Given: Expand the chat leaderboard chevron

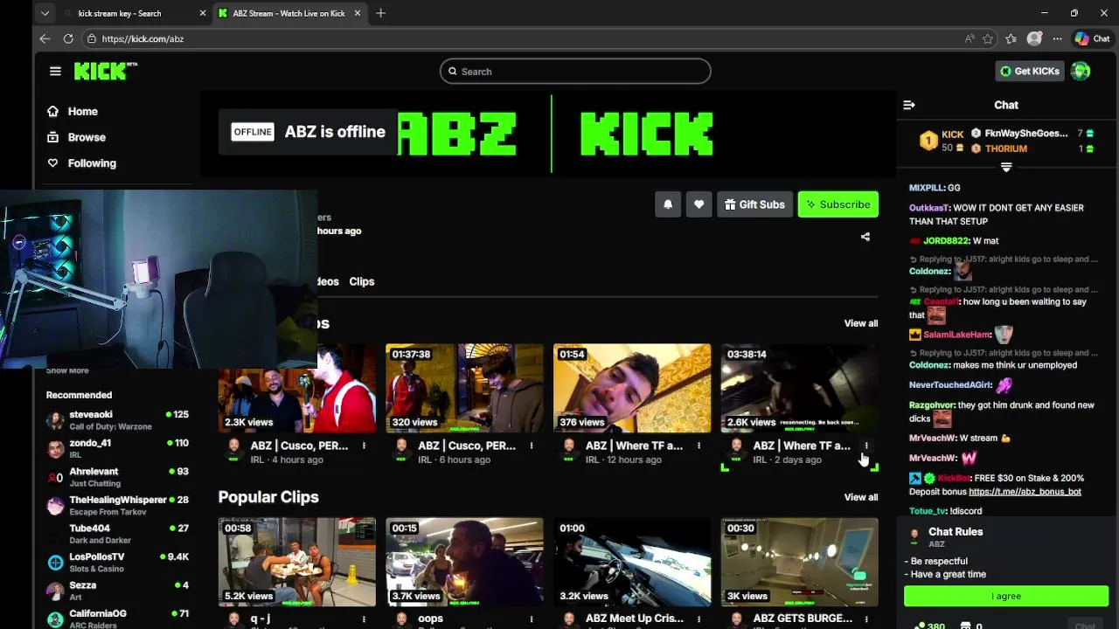Looking at the screenshot, I should (x=1006, y=167).
